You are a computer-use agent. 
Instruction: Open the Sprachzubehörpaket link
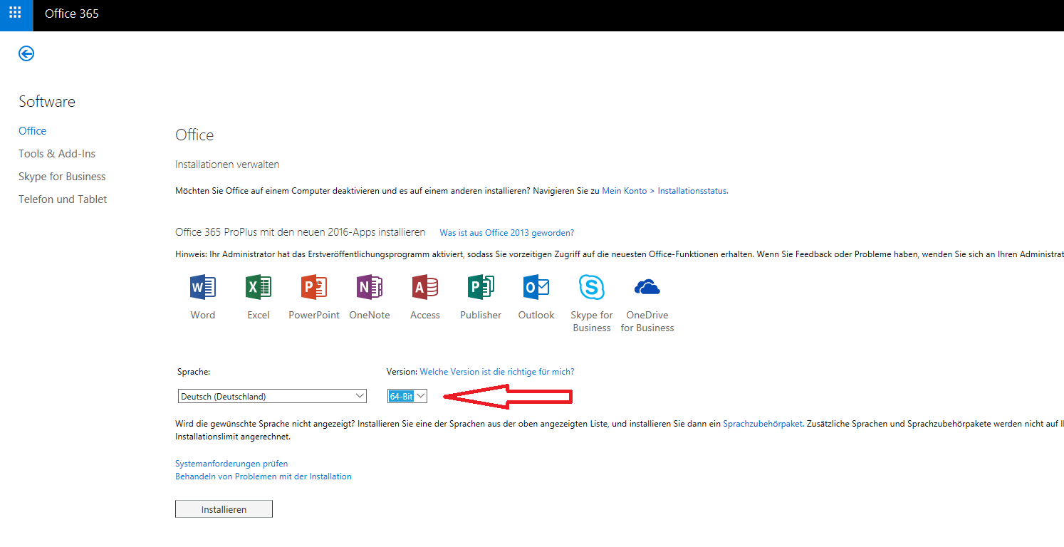763,424
